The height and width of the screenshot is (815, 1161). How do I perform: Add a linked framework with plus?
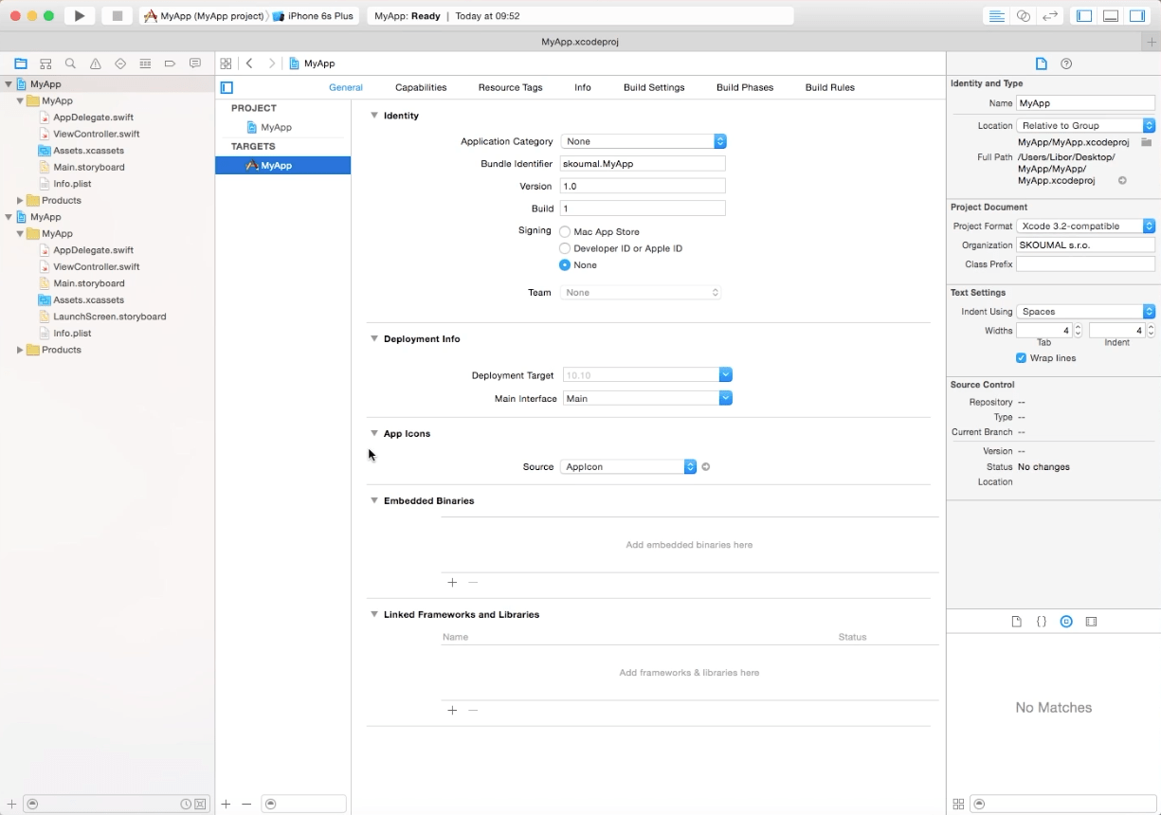(x=452, y=710)
